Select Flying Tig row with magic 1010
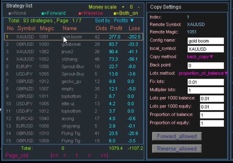233x163 pixels. pyautogui.click(x=74, y=133)
